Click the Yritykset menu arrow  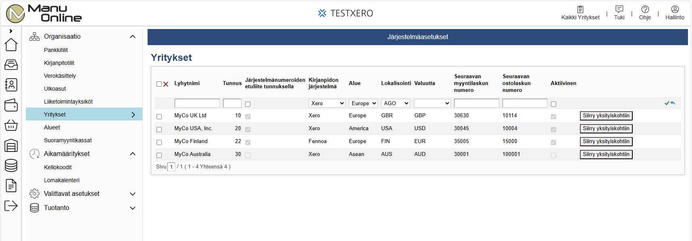[x=133, y=114]
